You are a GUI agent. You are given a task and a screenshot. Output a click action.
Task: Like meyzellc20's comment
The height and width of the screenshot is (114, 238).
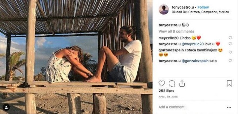[230, 38]
